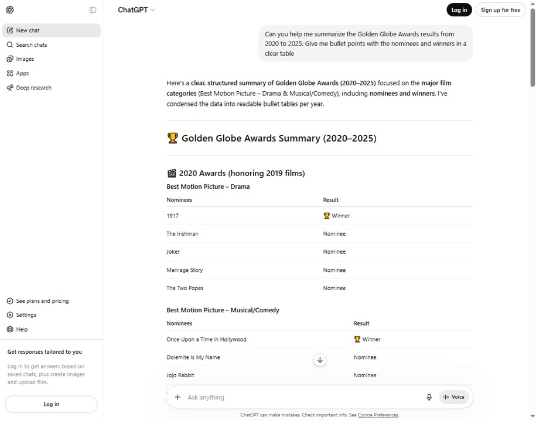Screen dimensions: 536x421
Task: Click the sidebar bottom Log in button
Action: pyautogui.click(x=52, y=404)
